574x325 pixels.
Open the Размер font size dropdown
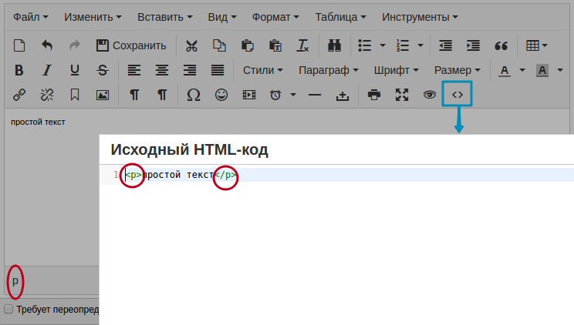coord(458,70)
